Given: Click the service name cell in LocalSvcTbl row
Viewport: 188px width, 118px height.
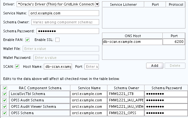Looking at the screenshot, I should (x=89, y=94).
